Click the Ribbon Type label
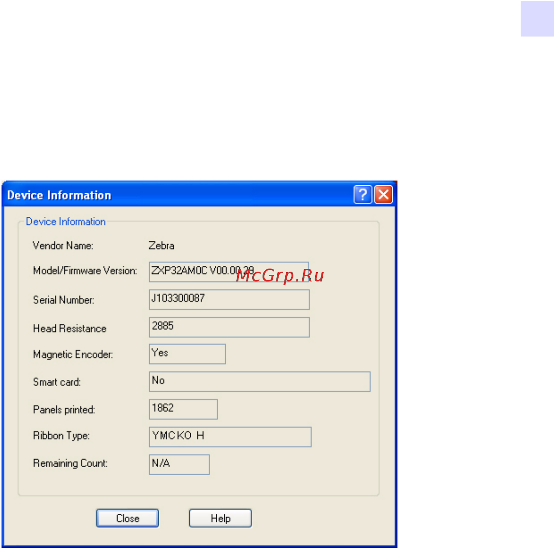The height and width of the screenshot is (550, 555). [x=62, y=436]
